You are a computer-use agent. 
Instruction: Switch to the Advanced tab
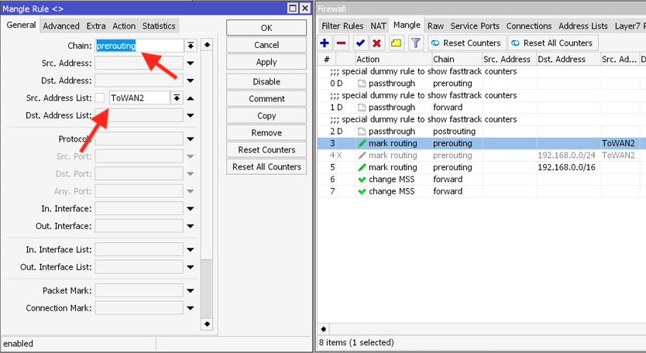[x=61, y=26]
